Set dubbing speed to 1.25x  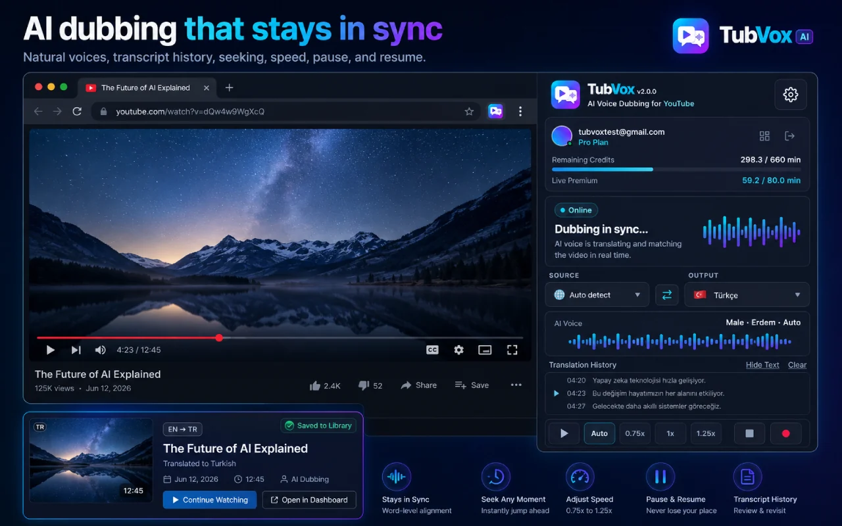tap(706, 433)
